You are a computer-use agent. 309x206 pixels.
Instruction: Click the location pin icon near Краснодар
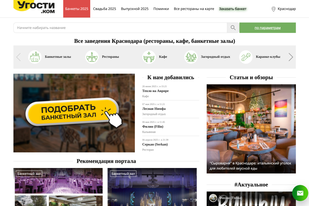273,9
